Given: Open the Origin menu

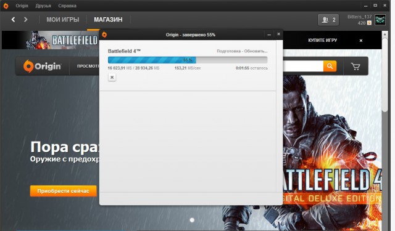Looking at the screenshot, I should click(22, 6).
